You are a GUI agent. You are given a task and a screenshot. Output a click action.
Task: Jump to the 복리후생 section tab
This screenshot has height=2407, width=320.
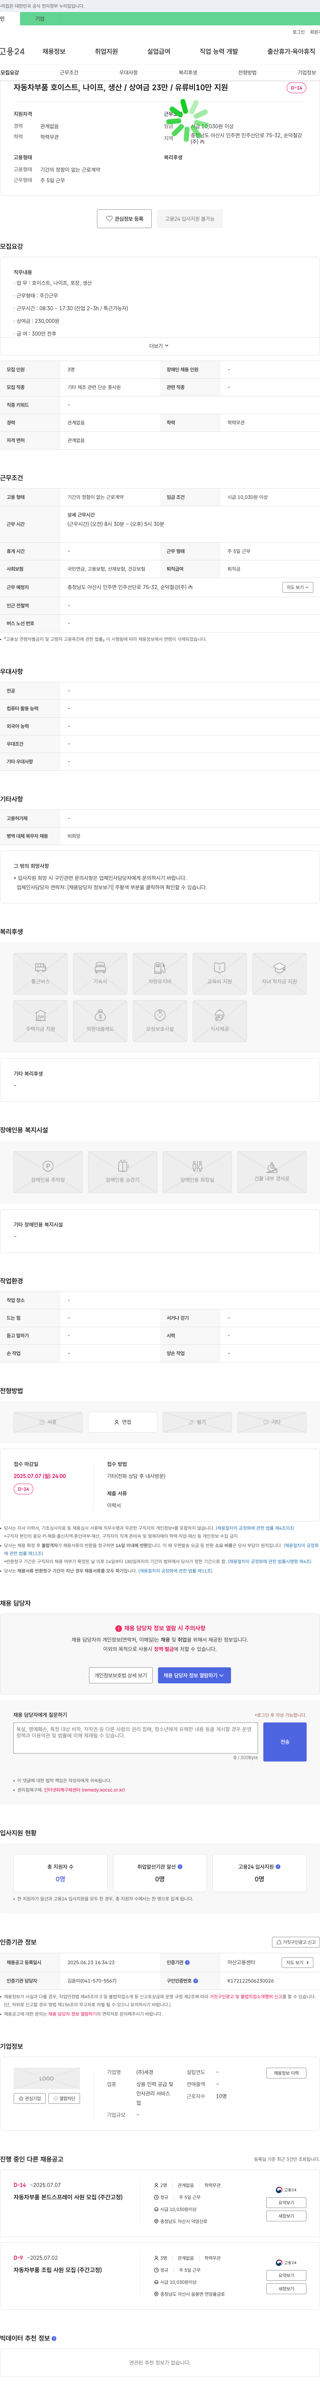coord(188,72)
